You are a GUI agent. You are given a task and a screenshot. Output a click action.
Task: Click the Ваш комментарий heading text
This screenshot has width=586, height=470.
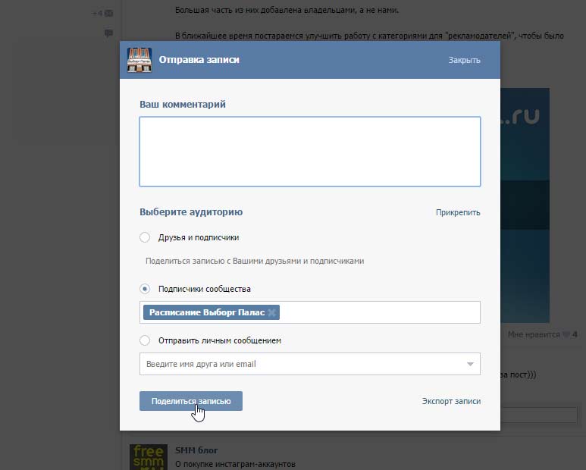183,105
